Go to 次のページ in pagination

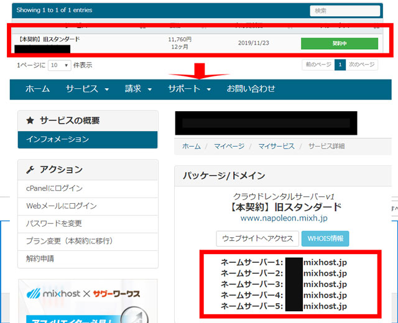click(x=362, y=65)
